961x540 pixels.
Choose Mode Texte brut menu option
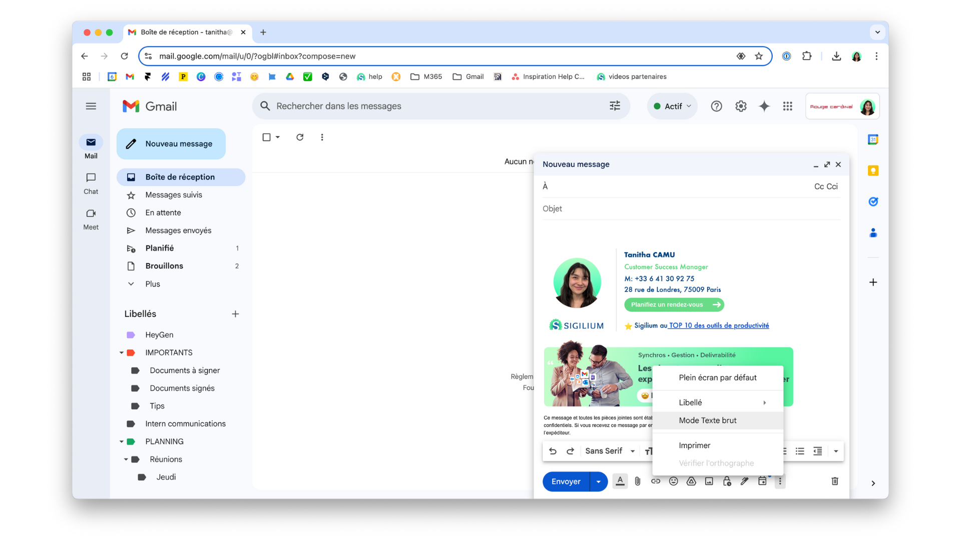(707, 420)
